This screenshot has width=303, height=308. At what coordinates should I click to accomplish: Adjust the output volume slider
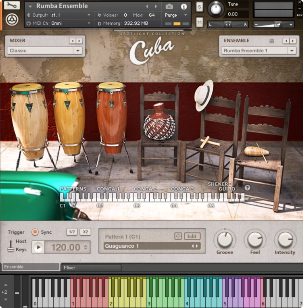(x=274, y=25)
